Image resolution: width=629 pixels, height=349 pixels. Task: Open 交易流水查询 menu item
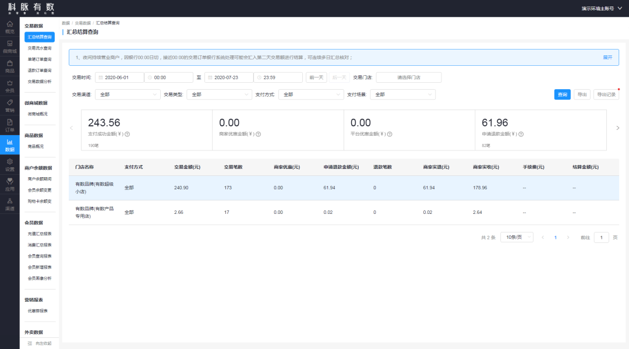click(40, 48)
